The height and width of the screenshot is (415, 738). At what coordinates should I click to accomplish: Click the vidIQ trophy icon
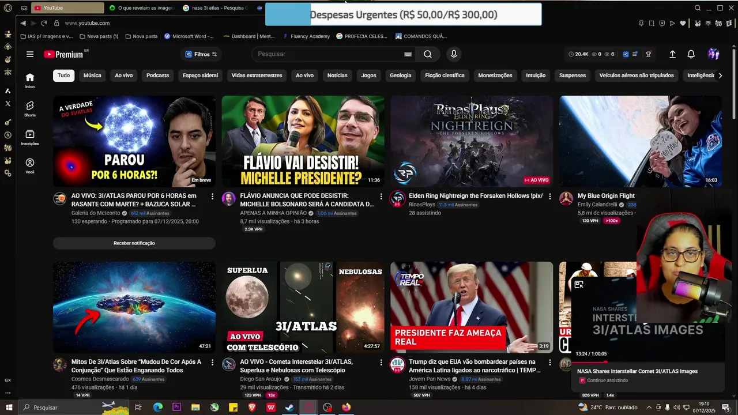[x=648, y=54]
